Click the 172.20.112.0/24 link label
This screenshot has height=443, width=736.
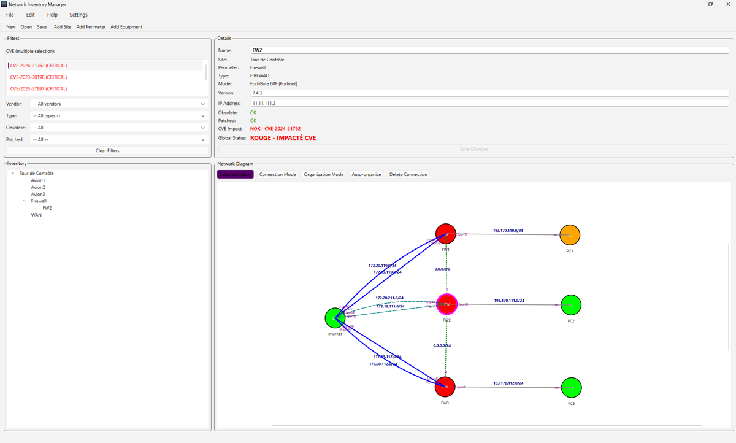tap(383, 364)
